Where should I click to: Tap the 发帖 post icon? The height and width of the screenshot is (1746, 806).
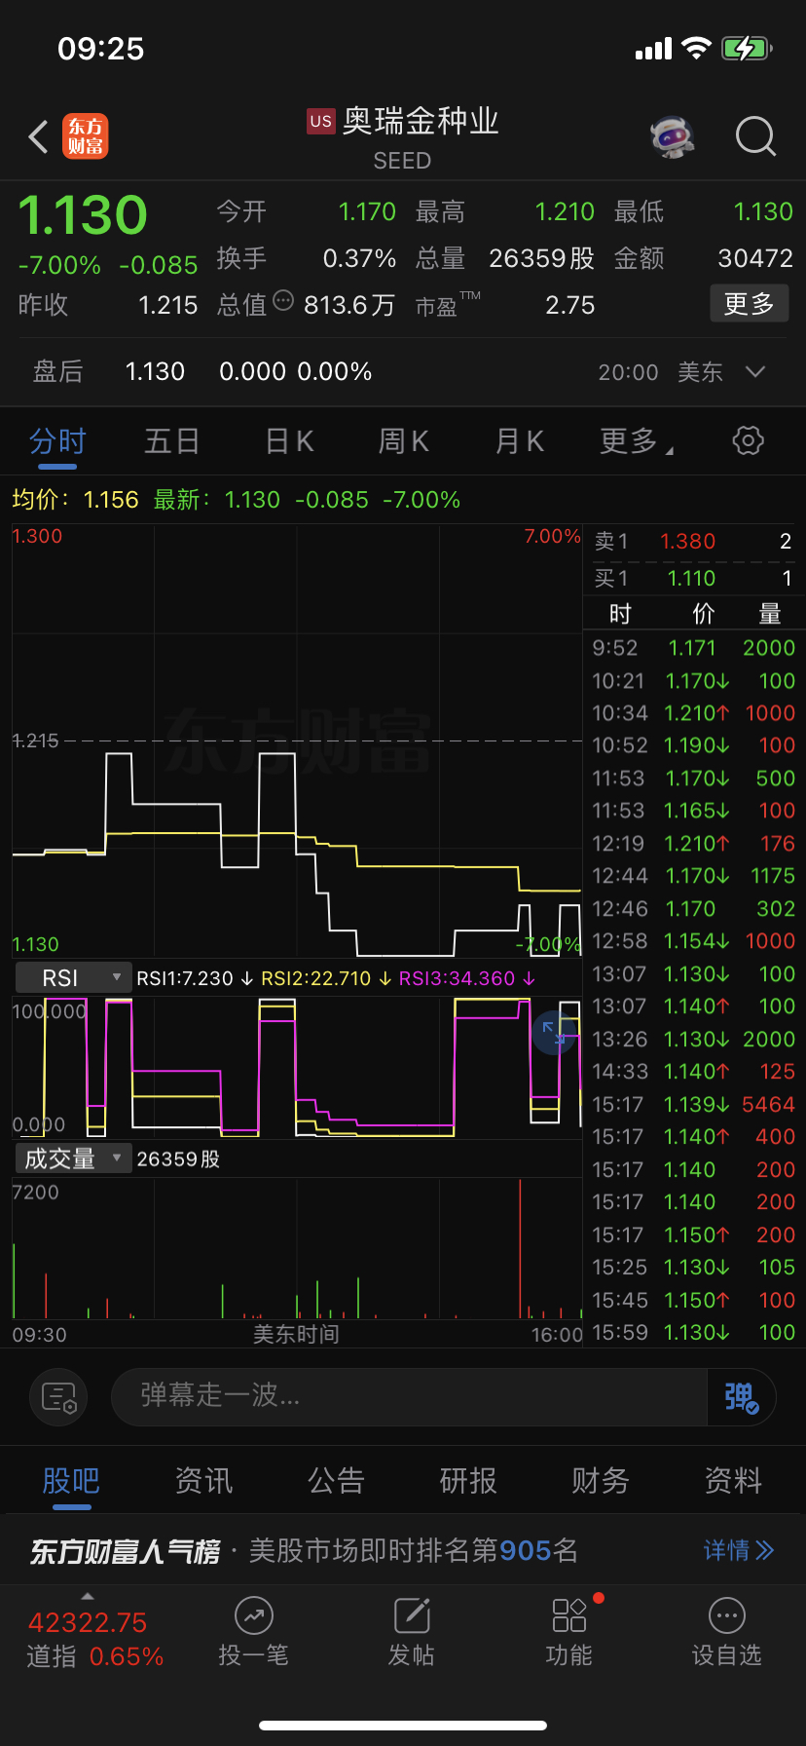(412, 1615)
